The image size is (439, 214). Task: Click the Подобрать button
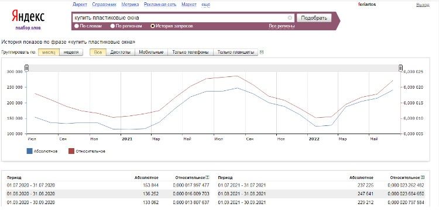point(314,18)
